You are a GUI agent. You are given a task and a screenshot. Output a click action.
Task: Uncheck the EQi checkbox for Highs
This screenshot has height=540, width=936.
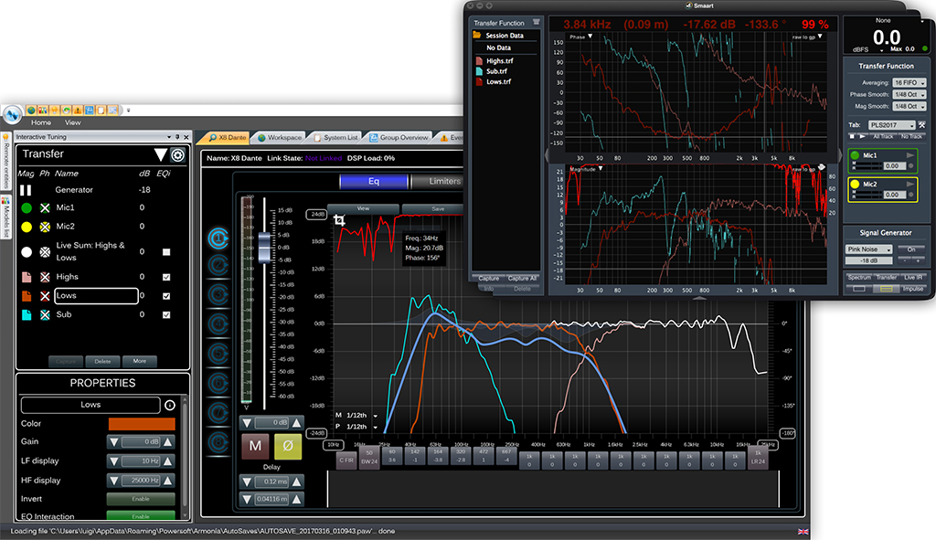coord(165,277)
